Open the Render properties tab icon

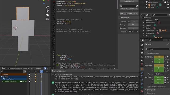coord(142,49)
